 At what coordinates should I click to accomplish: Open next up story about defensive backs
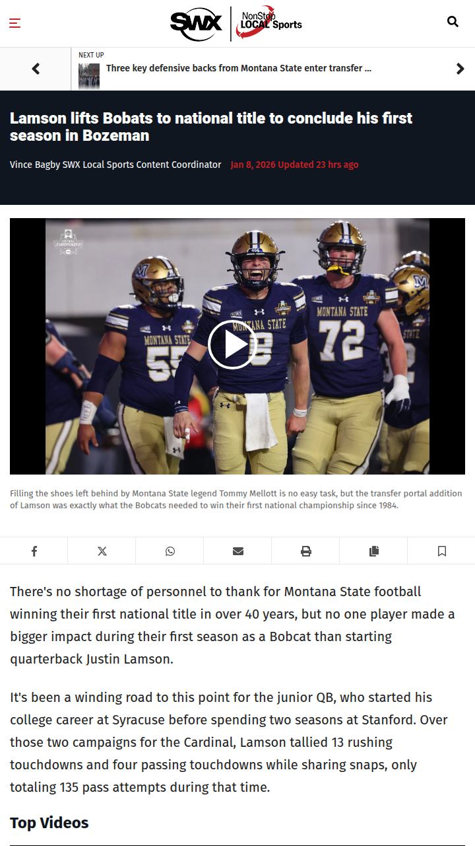tap(239, 68)
